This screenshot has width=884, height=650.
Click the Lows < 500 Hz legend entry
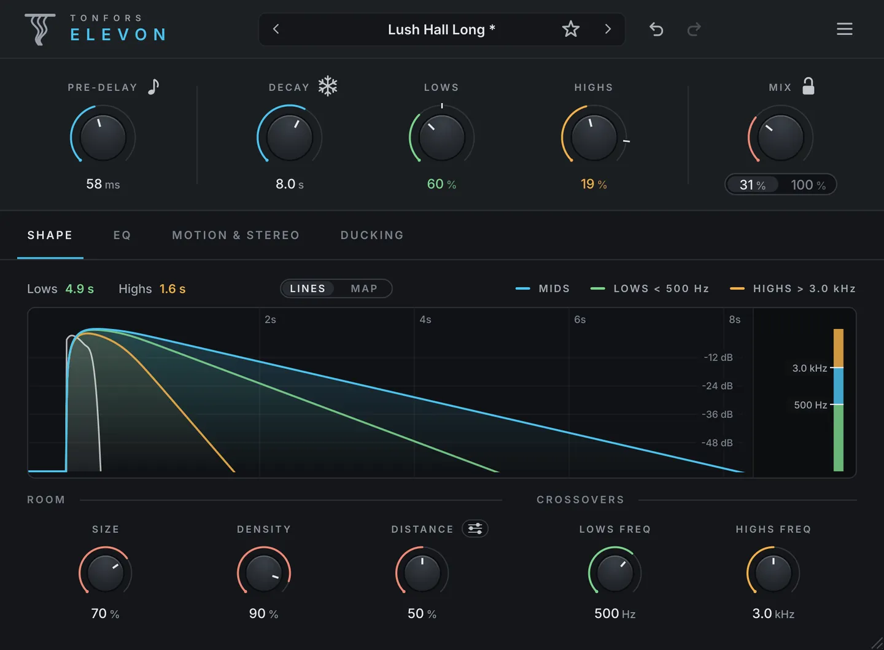point(649,288)
